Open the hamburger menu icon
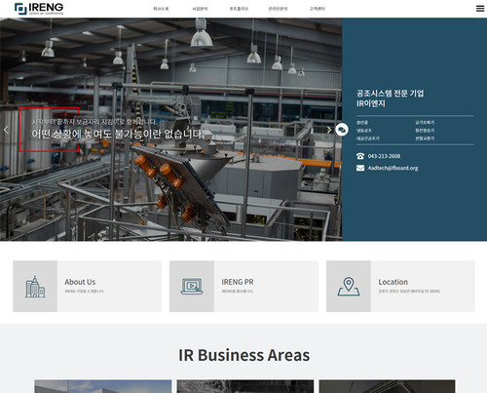Viewport: 487px width, 393px height. [480, 9]
